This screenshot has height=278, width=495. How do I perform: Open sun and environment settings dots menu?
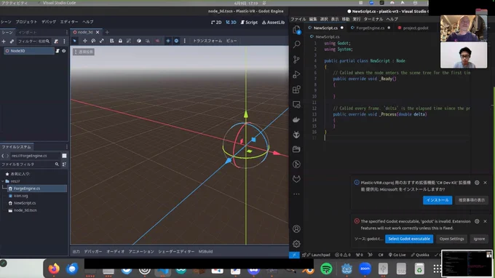click(185, 41)
